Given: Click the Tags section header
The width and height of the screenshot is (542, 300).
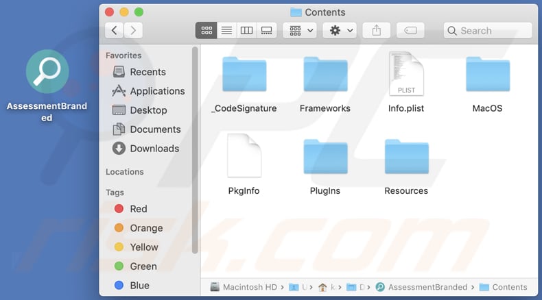Looking at the screenshot, I should (x=115, y=192).
